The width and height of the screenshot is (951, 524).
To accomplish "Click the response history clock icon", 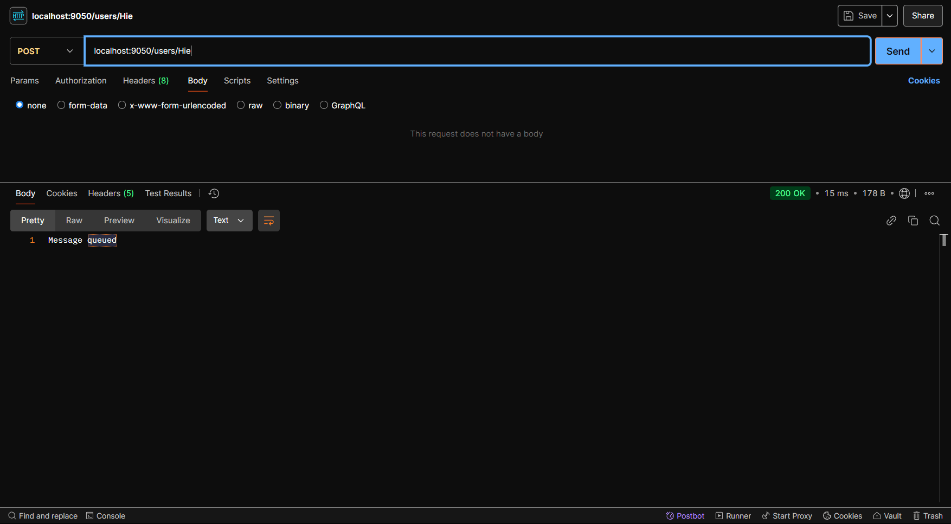I will click(x=214, y=193).
